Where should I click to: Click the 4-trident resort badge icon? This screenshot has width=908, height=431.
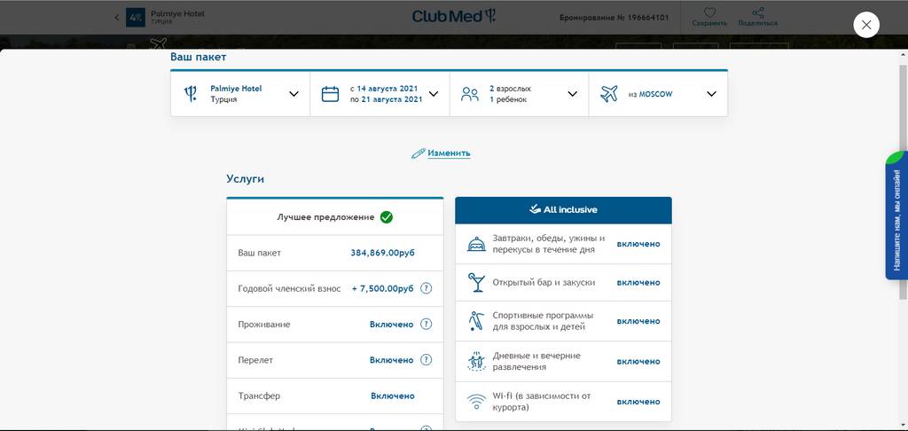click(x=136, y=18)
